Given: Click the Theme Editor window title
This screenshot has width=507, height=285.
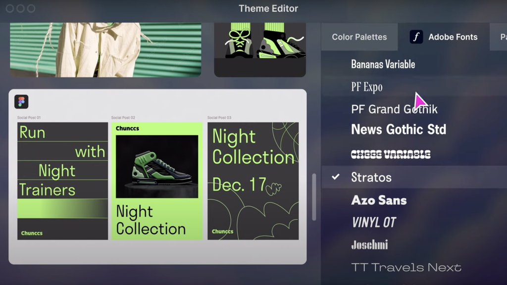Looking at the screenshot, I should (268, 8).
